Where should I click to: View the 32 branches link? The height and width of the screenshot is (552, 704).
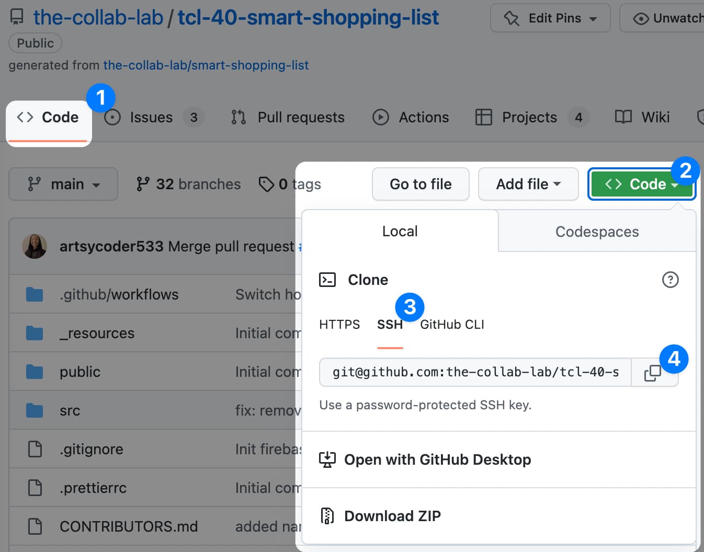(188, 184)
